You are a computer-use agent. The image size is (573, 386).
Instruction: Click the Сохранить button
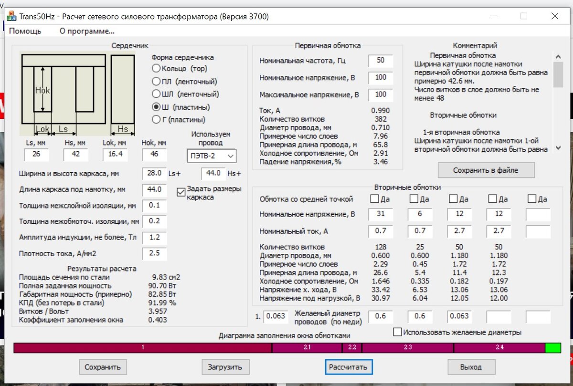pos(103,367)
